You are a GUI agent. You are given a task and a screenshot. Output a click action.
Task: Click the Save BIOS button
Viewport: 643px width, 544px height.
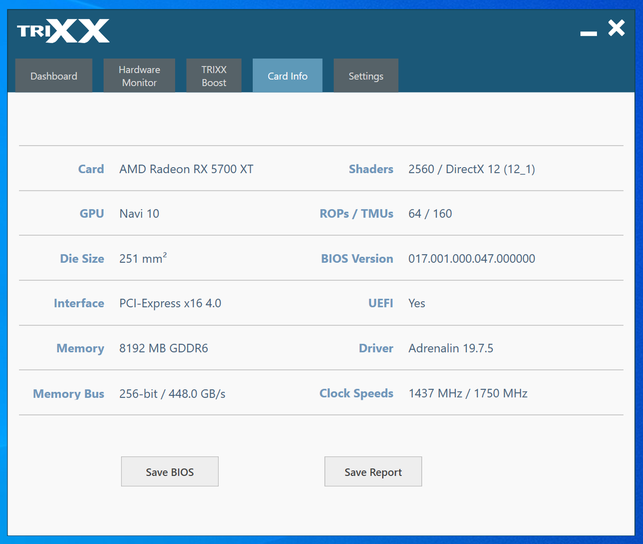[x=169, y=472]
